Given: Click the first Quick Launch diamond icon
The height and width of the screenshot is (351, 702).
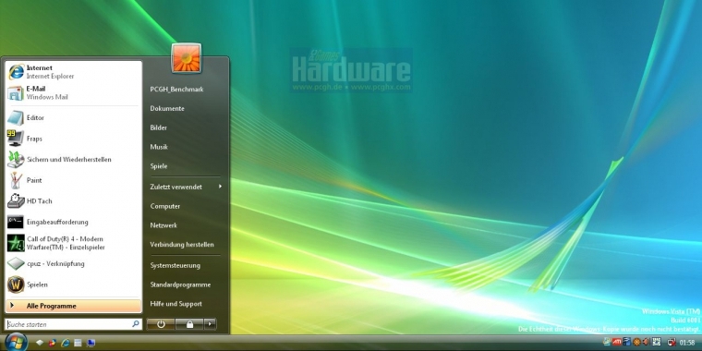Looking at the screenshot, I should point(40,343).
